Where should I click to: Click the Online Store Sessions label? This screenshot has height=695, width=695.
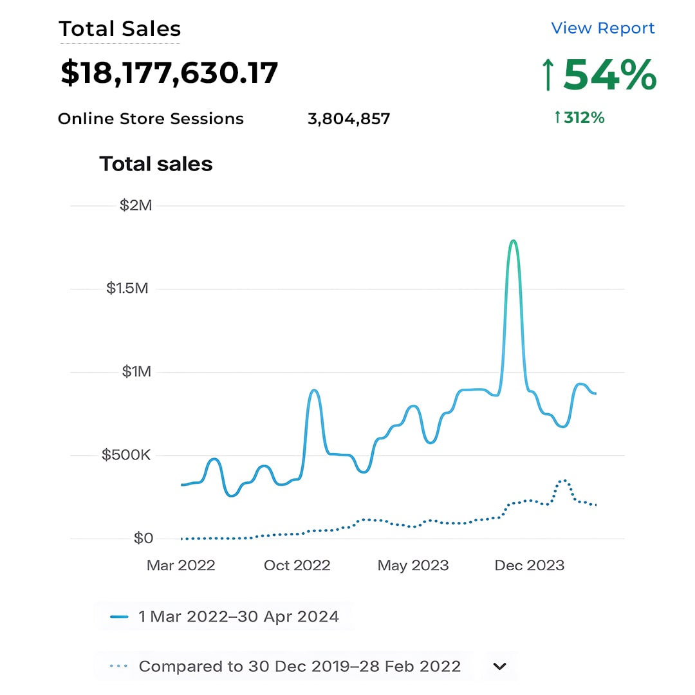(151, 119)
